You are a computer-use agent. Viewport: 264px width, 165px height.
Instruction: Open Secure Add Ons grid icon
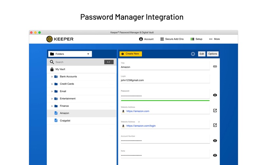pos(162,39)
